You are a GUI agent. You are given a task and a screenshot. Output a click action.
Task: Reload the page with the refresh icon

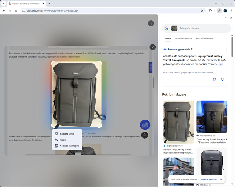(x=16, y=11)
